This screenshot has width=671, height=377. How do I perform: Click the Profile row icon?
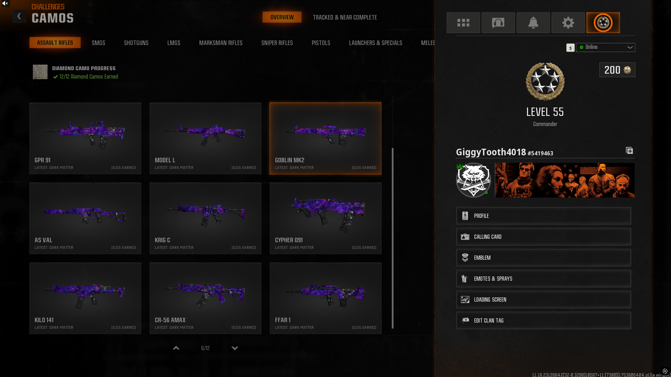[x=465, y=216]
